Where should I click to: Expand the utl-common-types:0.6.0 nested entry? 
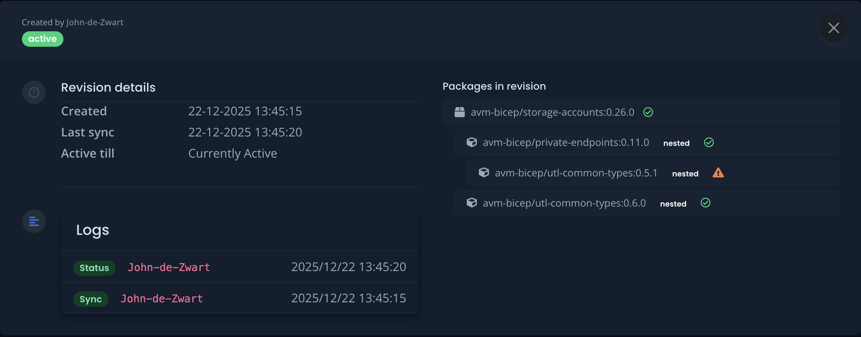click(x=564, y=203)
